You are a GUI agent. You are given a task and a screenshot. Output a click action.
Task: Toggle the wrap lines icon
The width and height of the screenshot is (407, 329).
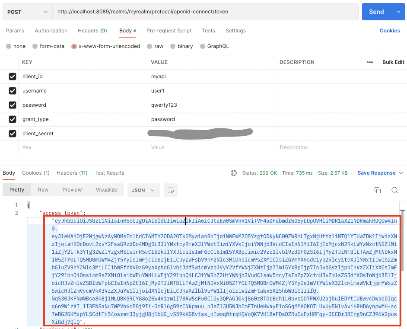170,190
